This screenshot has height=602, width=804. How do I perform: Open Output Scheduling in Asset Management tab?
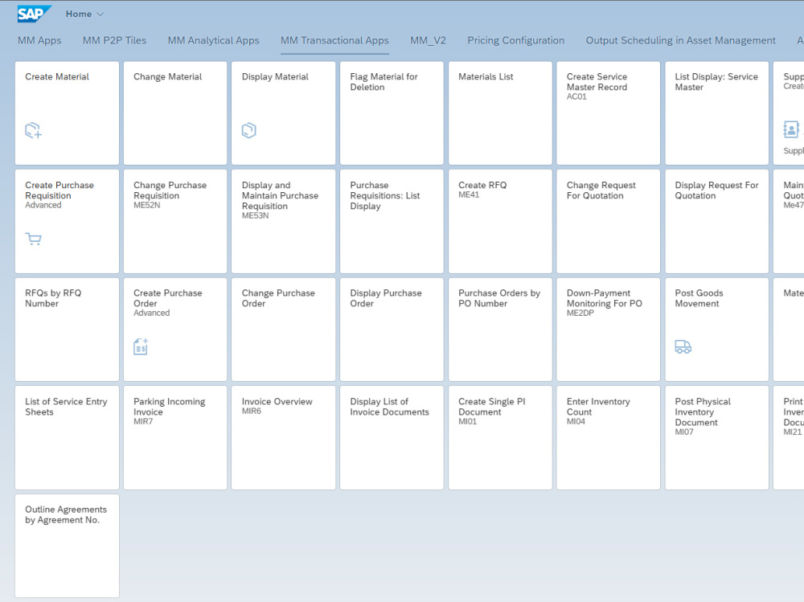[680, 40]
